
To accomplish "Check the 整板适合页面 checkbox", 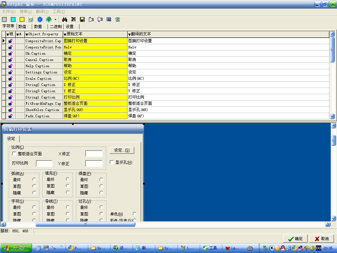I will tap(14, 154).
